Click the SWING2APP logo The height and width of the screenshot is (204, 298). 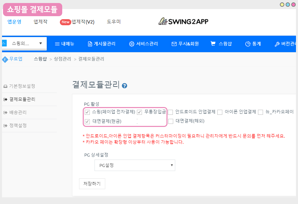click(184, 22)
